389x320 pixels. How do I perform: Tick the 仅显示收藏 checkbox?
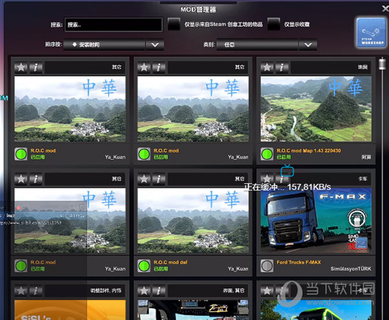[x=274, y=24]
